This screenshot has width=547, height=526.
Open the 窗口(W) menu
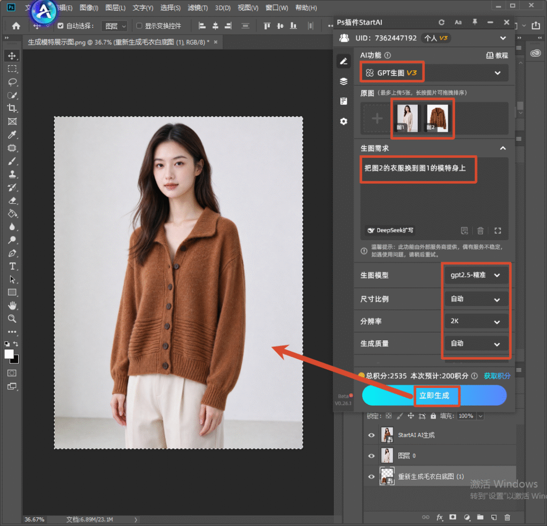[x=277, y=7]
